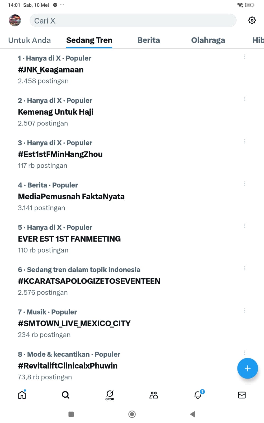Open more options for MediaPemusnah FaktaNyata
264x423 pixels.
(244, 184)
